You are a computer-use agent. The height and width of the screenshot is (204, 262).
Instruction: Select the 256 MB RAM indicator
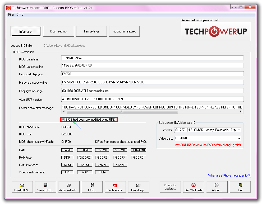[x=102, y=150]
